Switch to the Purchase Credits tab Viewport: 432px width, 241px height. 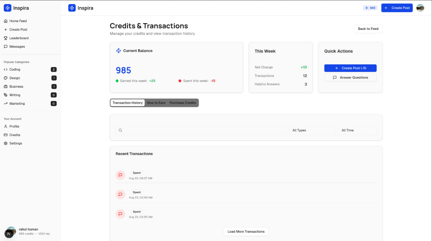183,103
